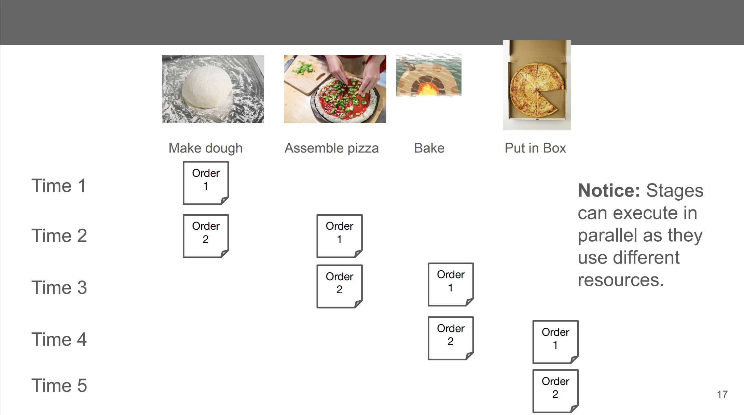Click the Order 1 note in Bake column
The height and width of the screenshot is (415, 744).
[x=451, y=284]
